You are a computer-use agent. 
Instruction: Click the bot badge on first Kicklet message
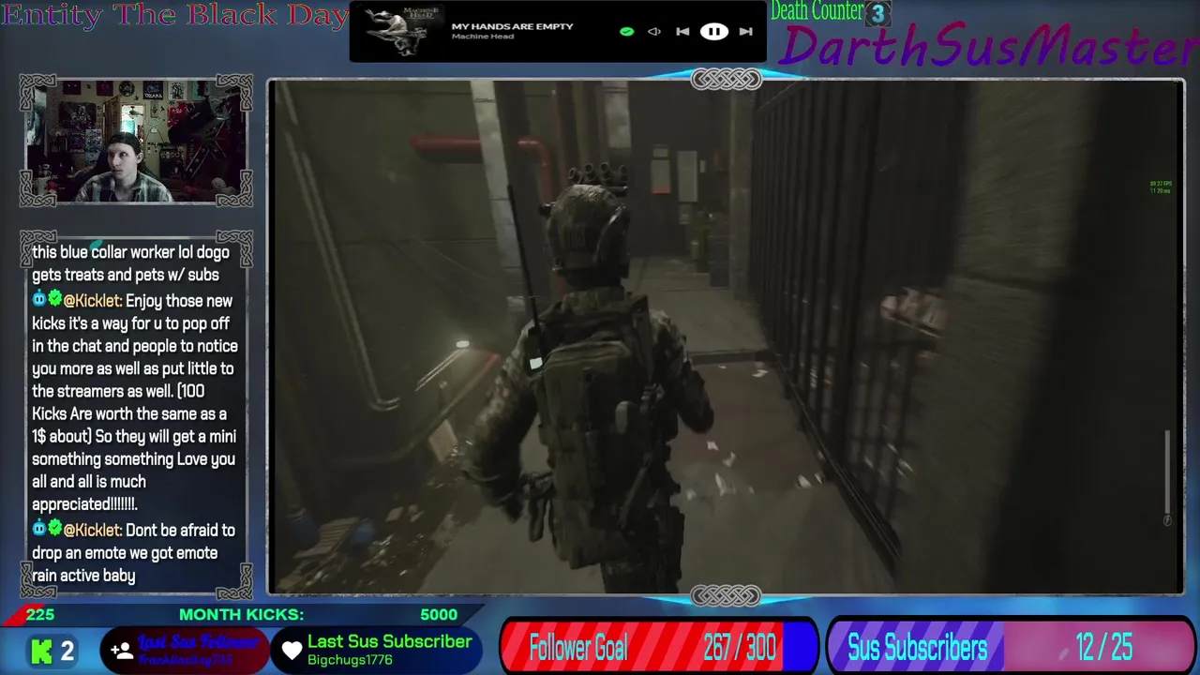pyautogui.click(x=39, y=299)
